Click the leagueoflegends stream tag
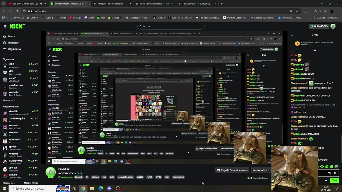 tap(125, 177)
